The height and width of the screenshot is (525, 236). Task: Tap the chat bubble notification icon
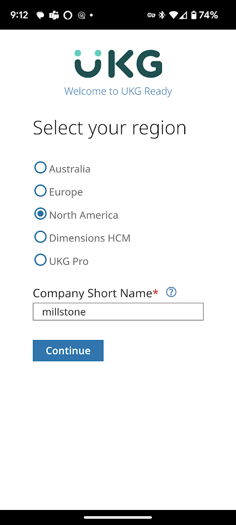point(41,16)
